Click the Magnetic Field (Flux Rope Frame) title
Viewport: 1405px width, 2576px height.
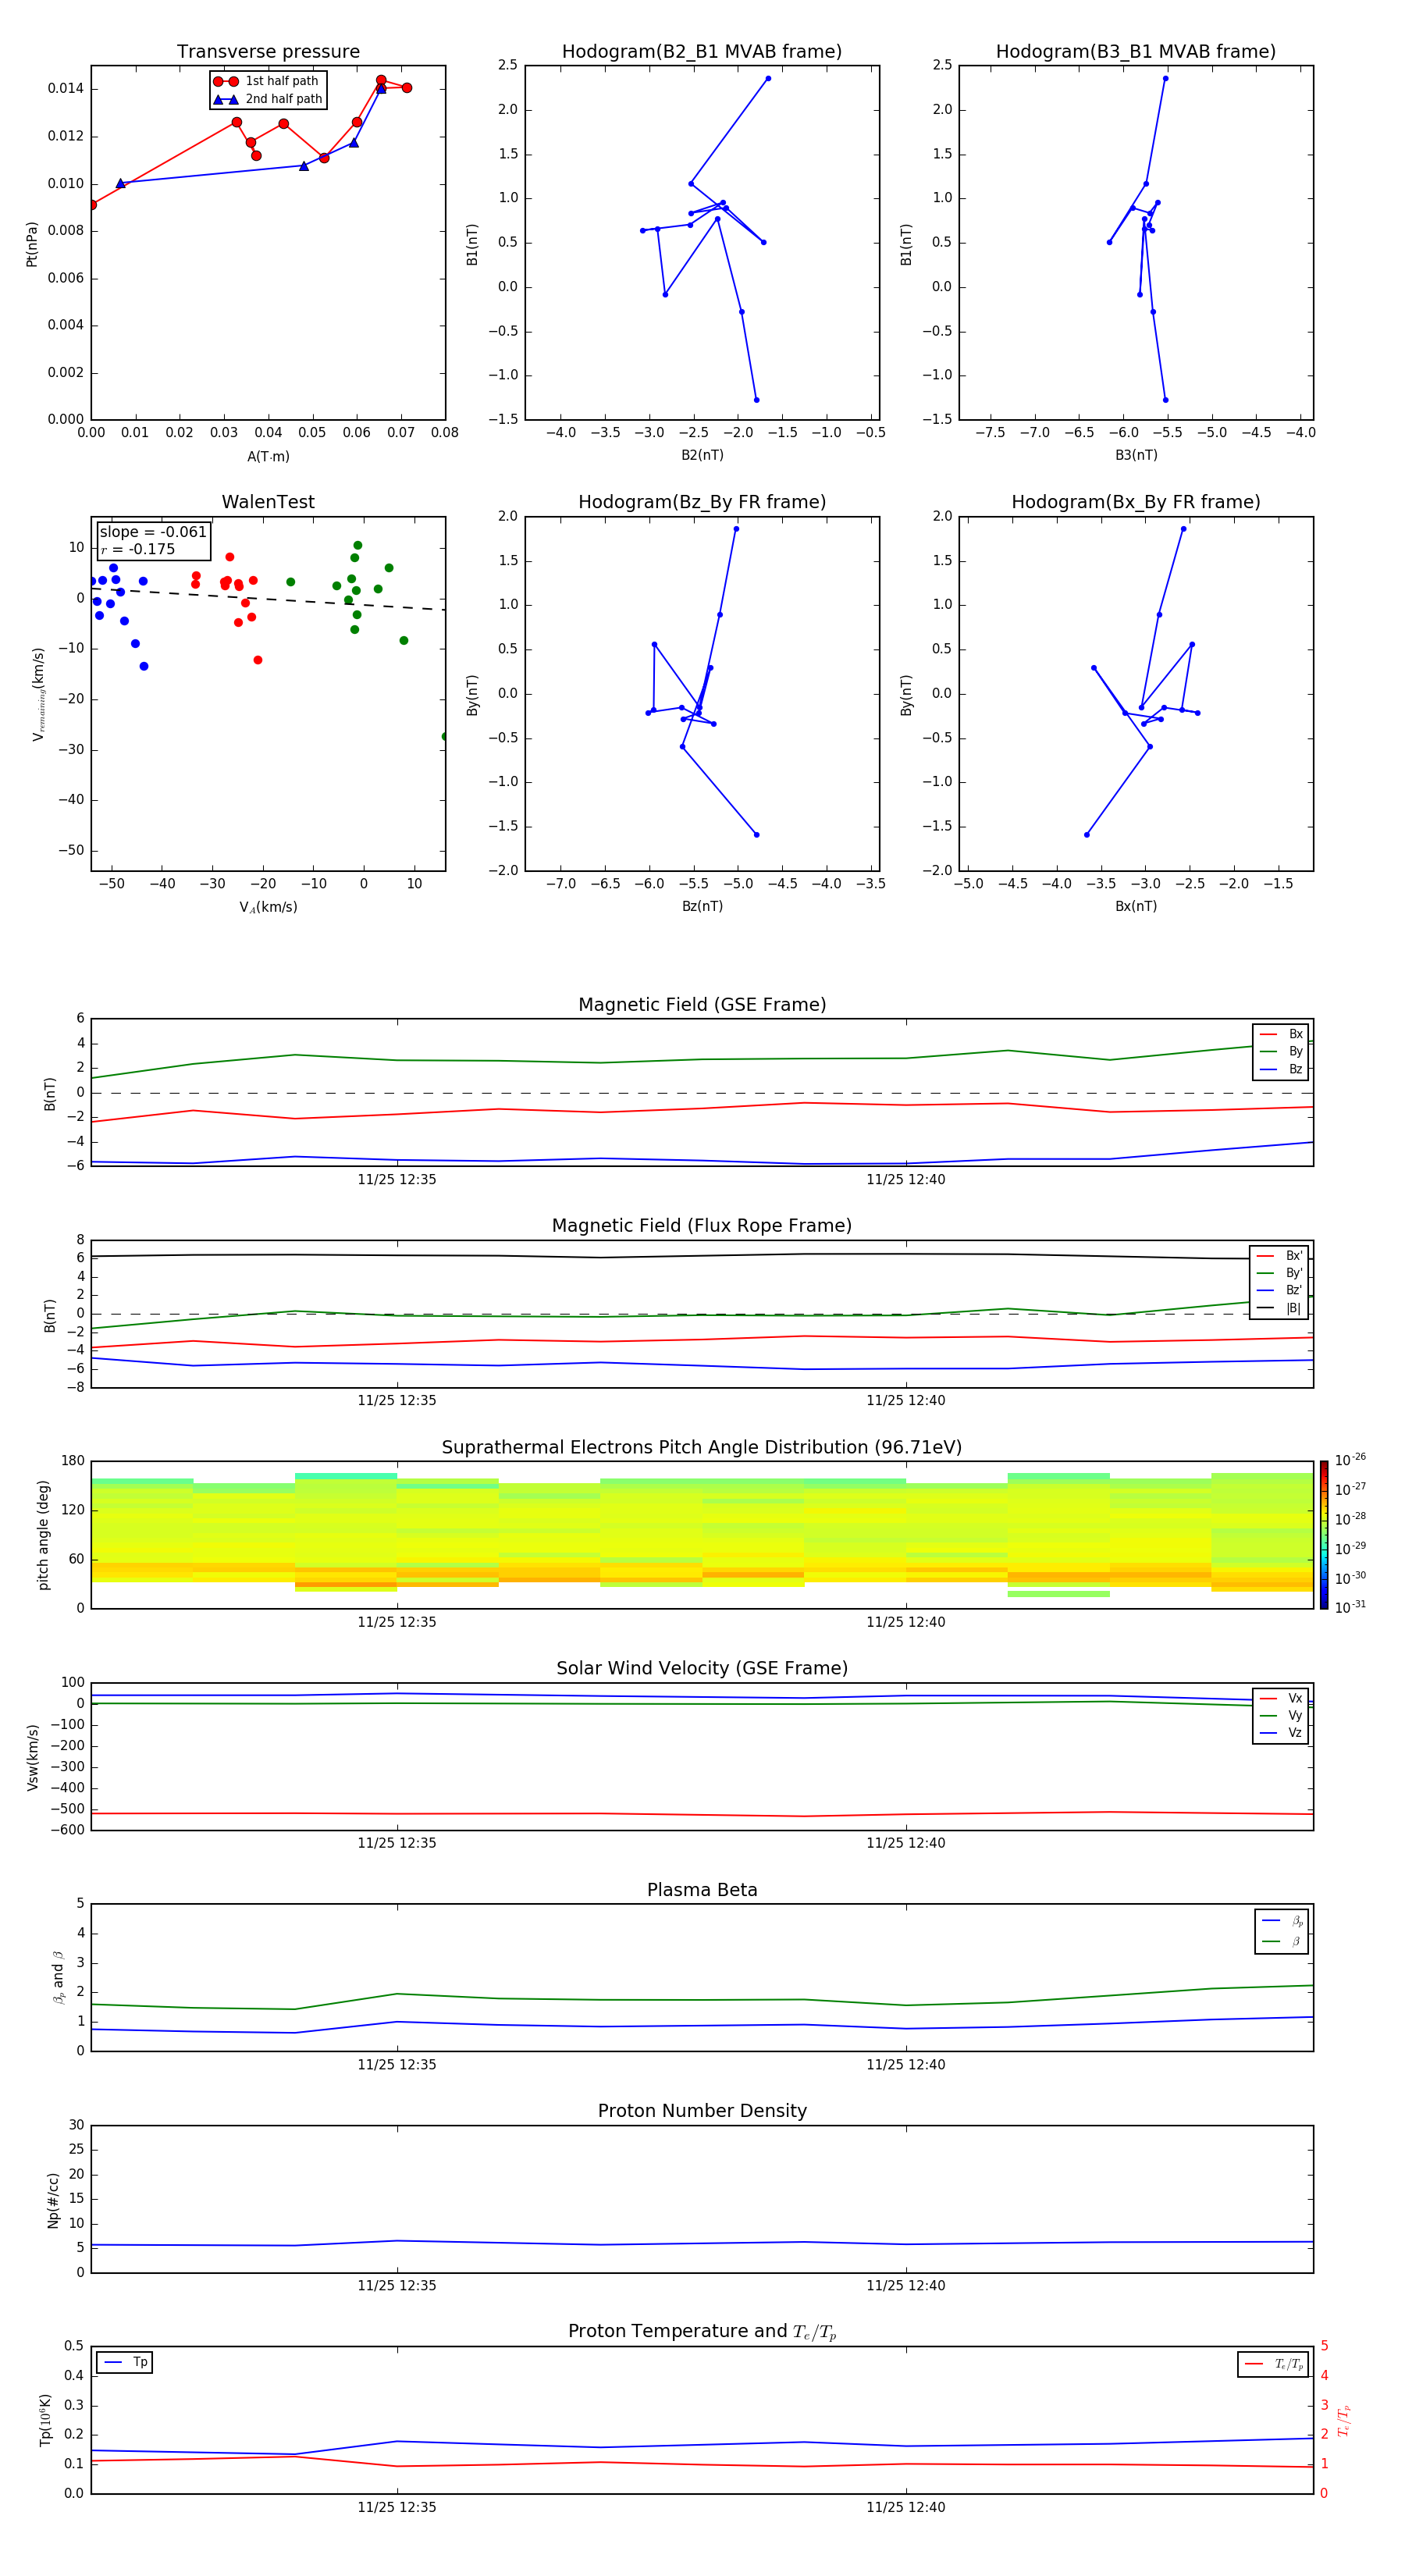point(702,1225)
